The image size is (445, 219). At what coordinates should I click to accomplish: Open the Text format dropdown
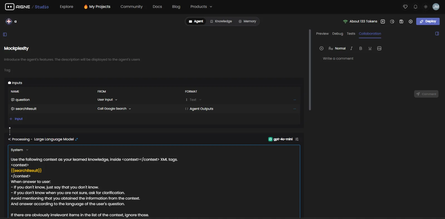(193, 100)
